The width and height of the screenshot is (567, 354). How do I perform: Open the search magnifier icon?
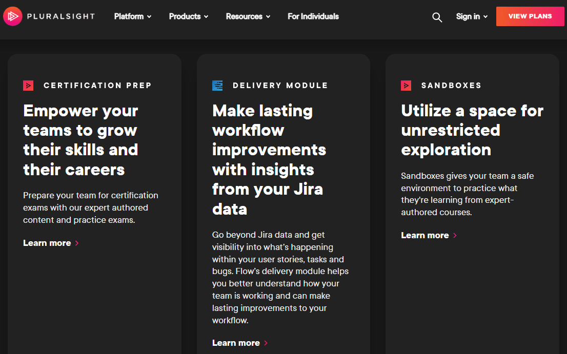click(437, 17)
